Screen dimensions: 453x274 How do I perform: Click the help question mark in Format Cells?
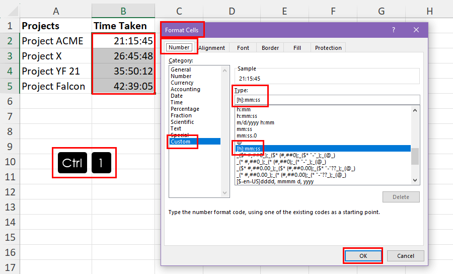pyautogui.click(x=393, y=30)
